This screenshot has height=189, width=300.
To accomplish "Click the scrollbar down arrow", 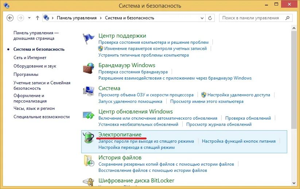I will click(x=294, y=183).
